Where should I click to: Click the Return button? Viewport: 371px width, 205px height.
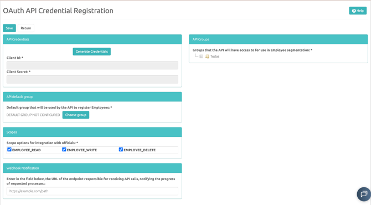26,28
